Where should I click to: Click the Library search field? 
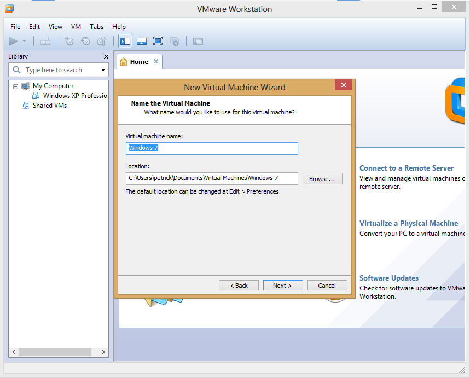click(59, 70)
